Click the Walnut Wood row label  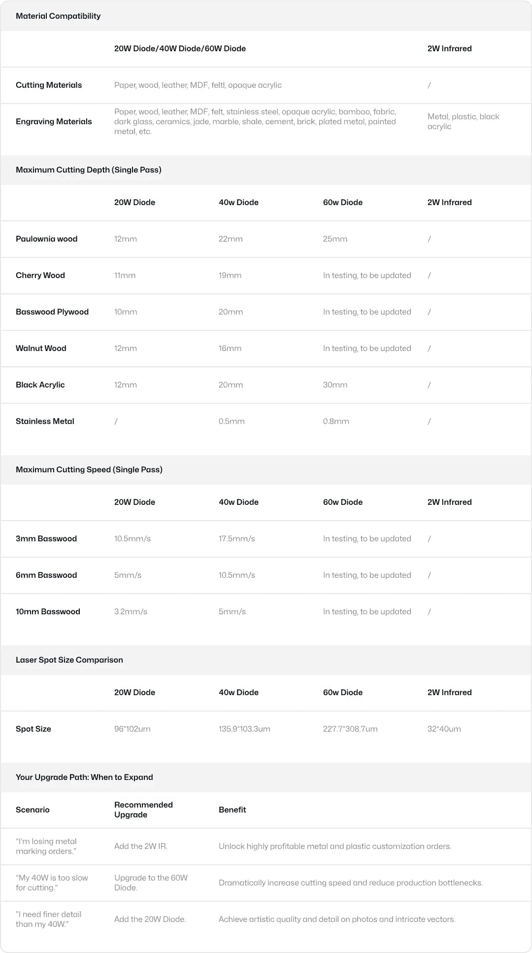41,348
